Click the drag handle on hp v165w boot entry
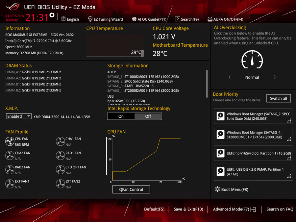296x222 pixels. [x=289, y=158]
